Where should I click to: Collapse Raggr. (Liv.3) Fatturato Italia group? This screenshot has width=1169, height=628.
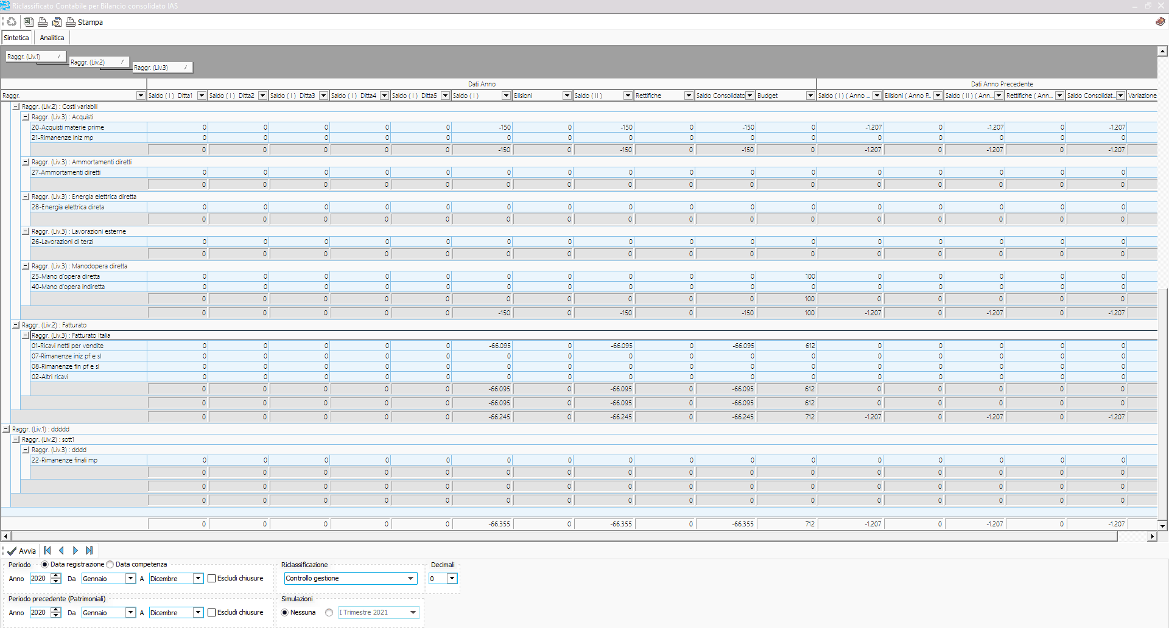[26, 335]
